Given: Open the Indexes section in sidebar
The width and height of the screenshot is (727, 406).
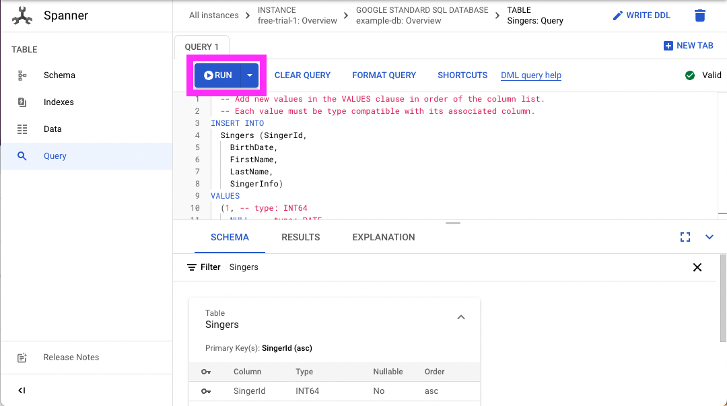Looking at the screenshot, I should tap(22, 102).
